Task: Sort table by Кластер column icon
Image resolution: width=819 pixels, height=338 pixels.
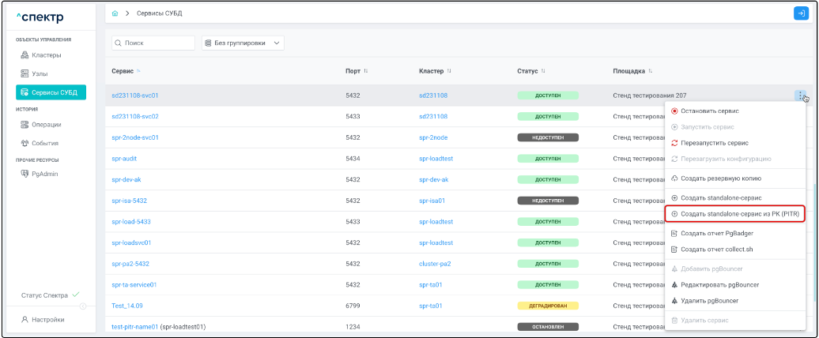Action: tap(450, 71)
